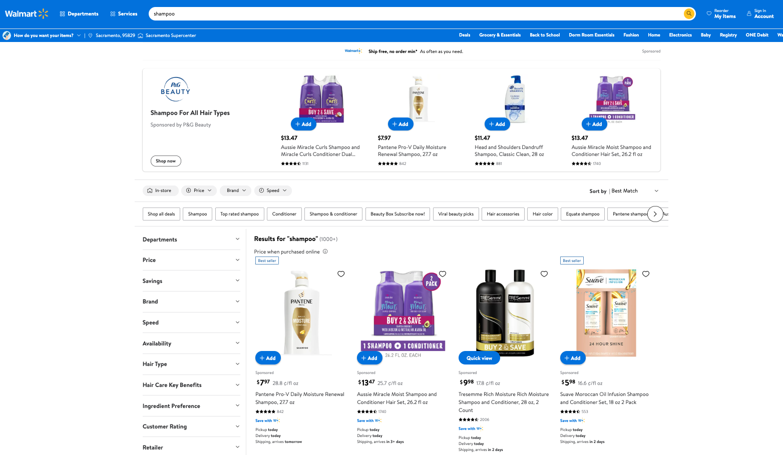783x455 pixels.
Task: Expand the Ingredient Preference section
Action: coord(191,406)
